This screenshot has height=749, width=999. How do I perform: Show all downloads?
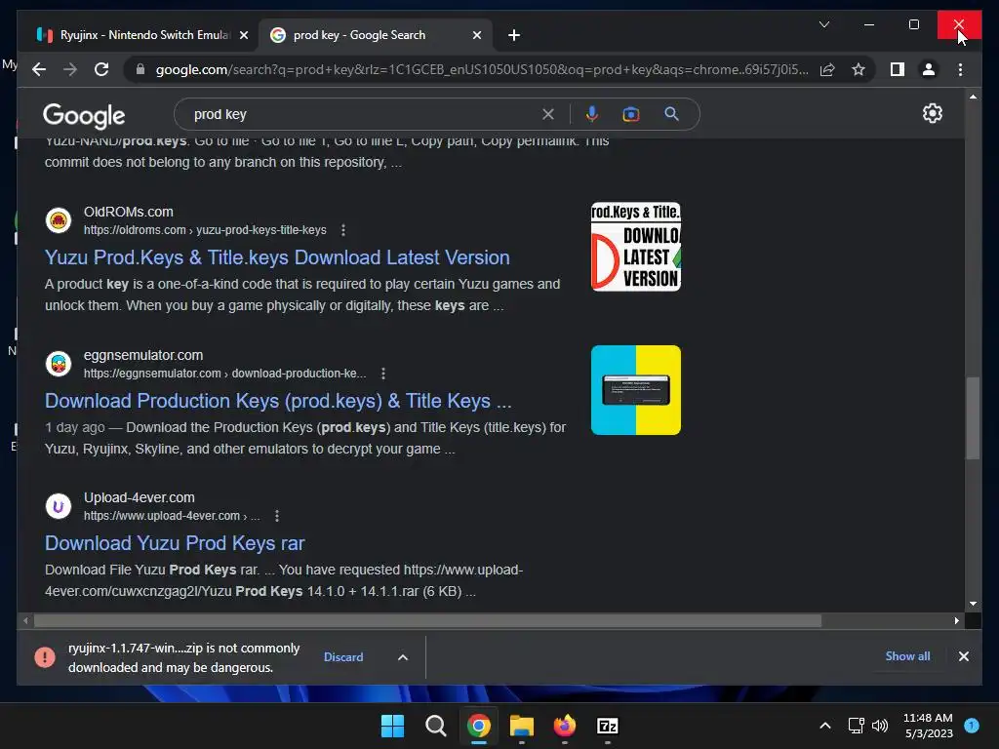pyautogui.click(x=907, y=656)
